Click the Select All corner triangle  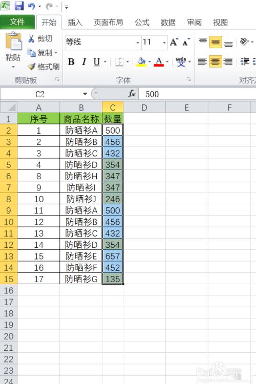pyautogui.click(x=9, y=108)
